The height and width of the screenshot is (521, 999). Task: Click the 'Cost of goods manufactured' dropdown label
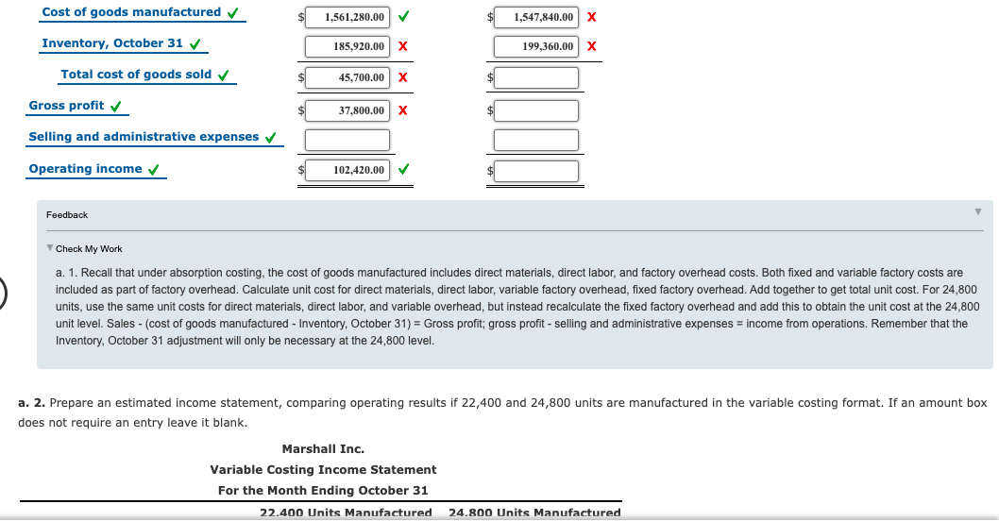(x=131, y=12)
